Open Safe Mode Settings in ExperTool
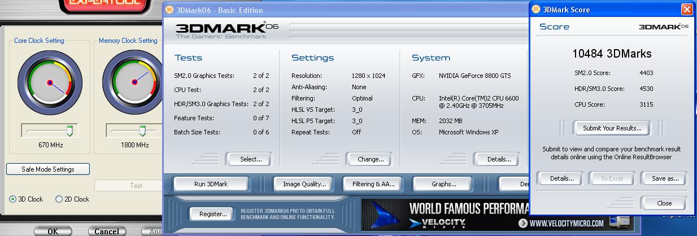This screenshot has width=697, height=236. point(48,169)
